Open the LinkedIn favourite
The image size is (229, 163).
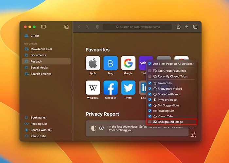coord(143,88)
